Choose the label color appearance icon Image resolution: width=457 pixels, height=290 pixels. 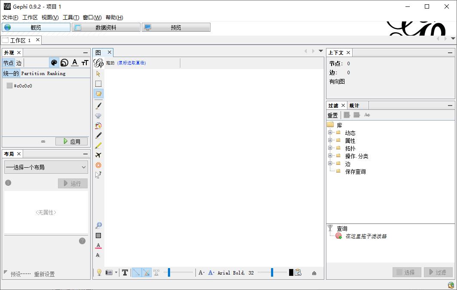pyautogui.click(x=75, y=63)
